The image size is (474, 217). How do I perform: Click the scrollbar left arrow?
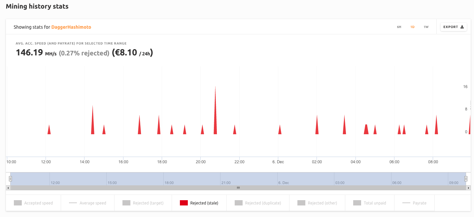point(8,188)
